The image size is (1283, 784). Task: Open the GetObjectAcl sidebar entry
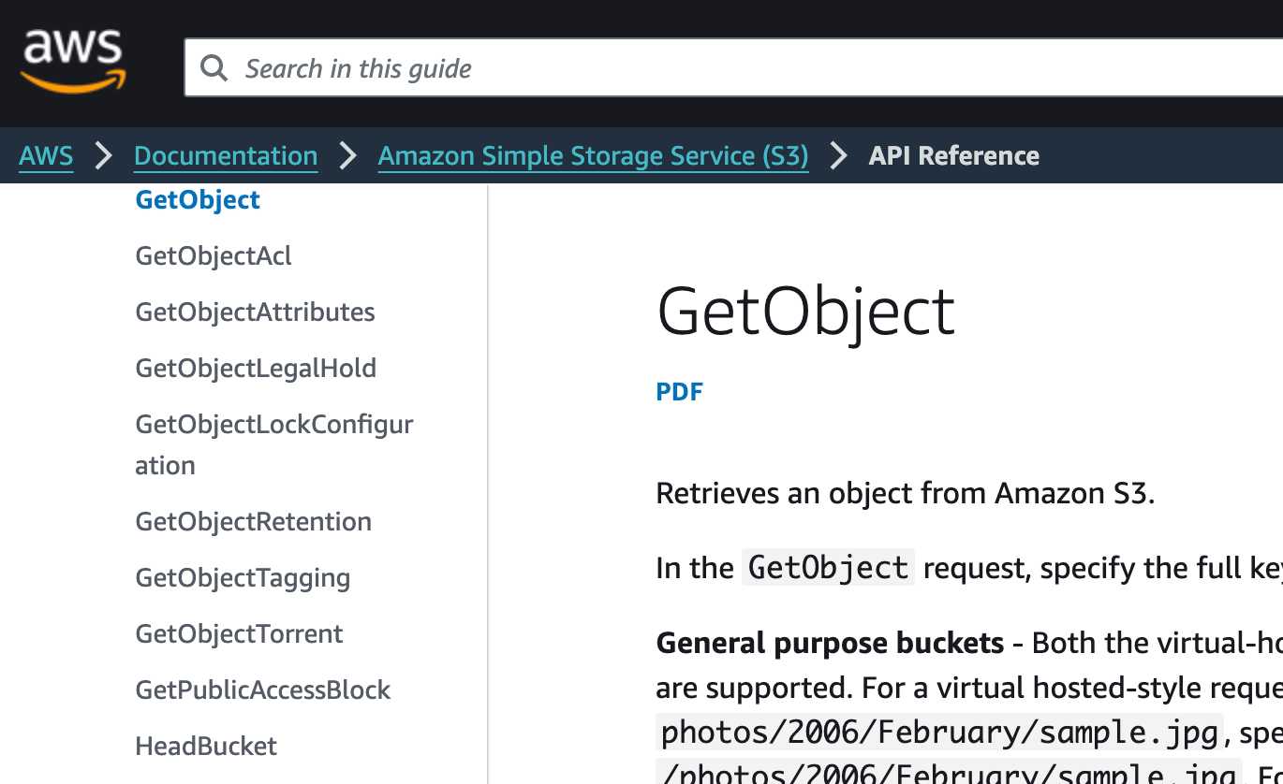(x=214, y=255)
